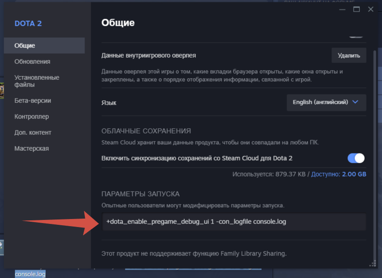Viewport: 382px width, 278px height.
Task: Toggle the partially visible switch above overlay data
Action: coord(356,36)
